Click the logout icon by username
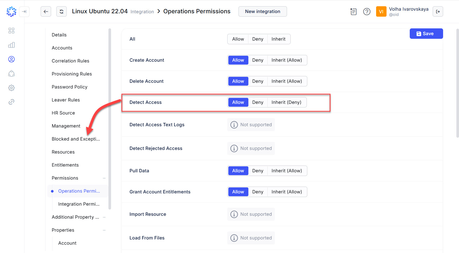The width and height of the screenshot is (459, 253). click(x=438, y=11)
